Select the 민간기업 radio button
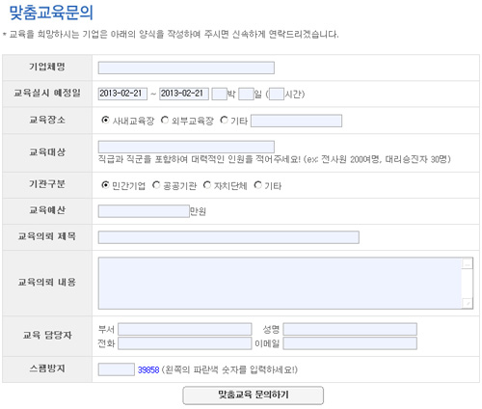482x409 pixels. tap(105, 185)
